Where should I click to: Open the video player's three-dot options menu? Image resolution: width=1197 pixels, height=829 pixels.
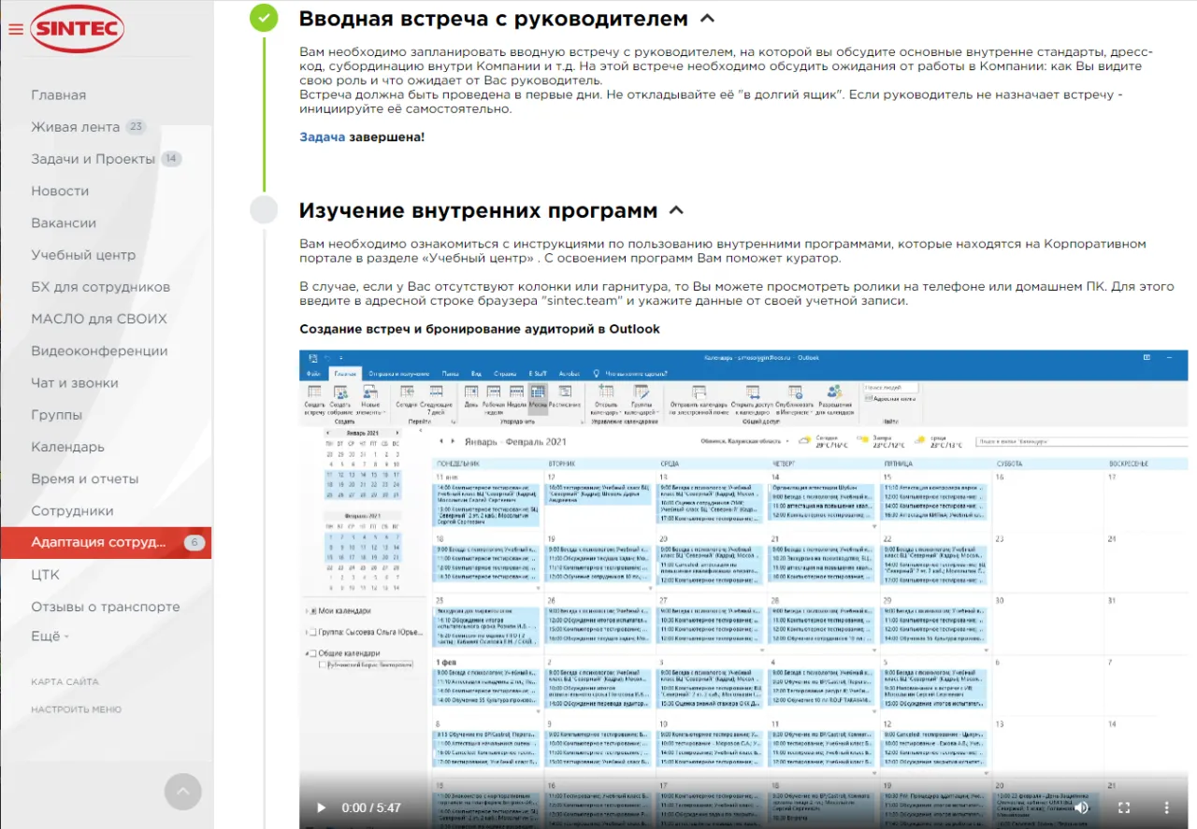pos(1164,808)
